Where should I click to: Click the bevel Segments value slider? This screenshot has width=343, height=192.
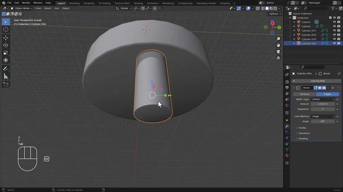(x=323, y=109)
